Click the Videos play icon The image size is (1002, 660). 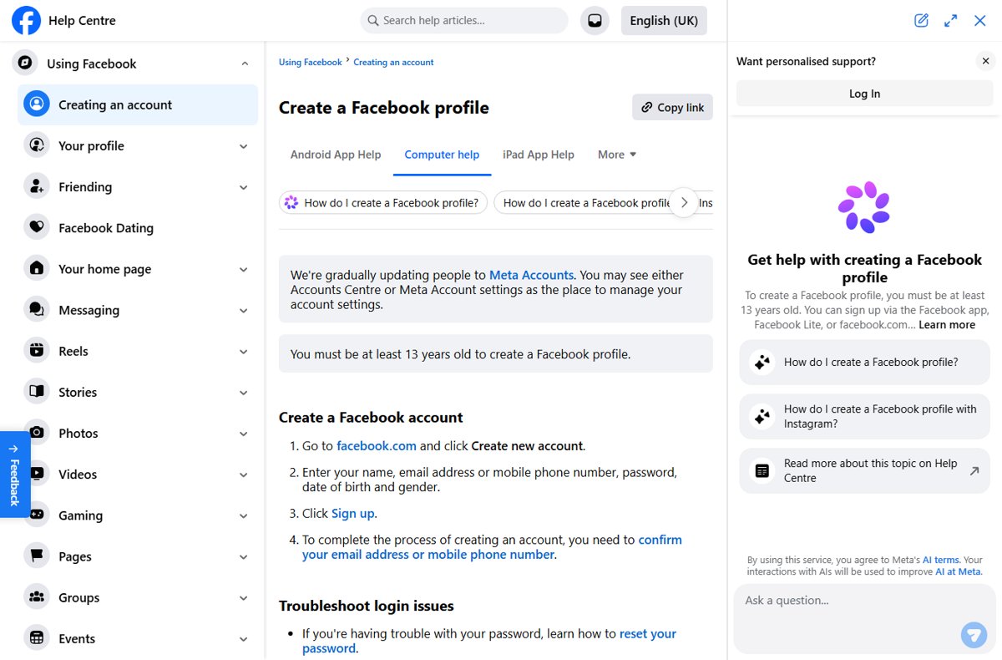37,474
